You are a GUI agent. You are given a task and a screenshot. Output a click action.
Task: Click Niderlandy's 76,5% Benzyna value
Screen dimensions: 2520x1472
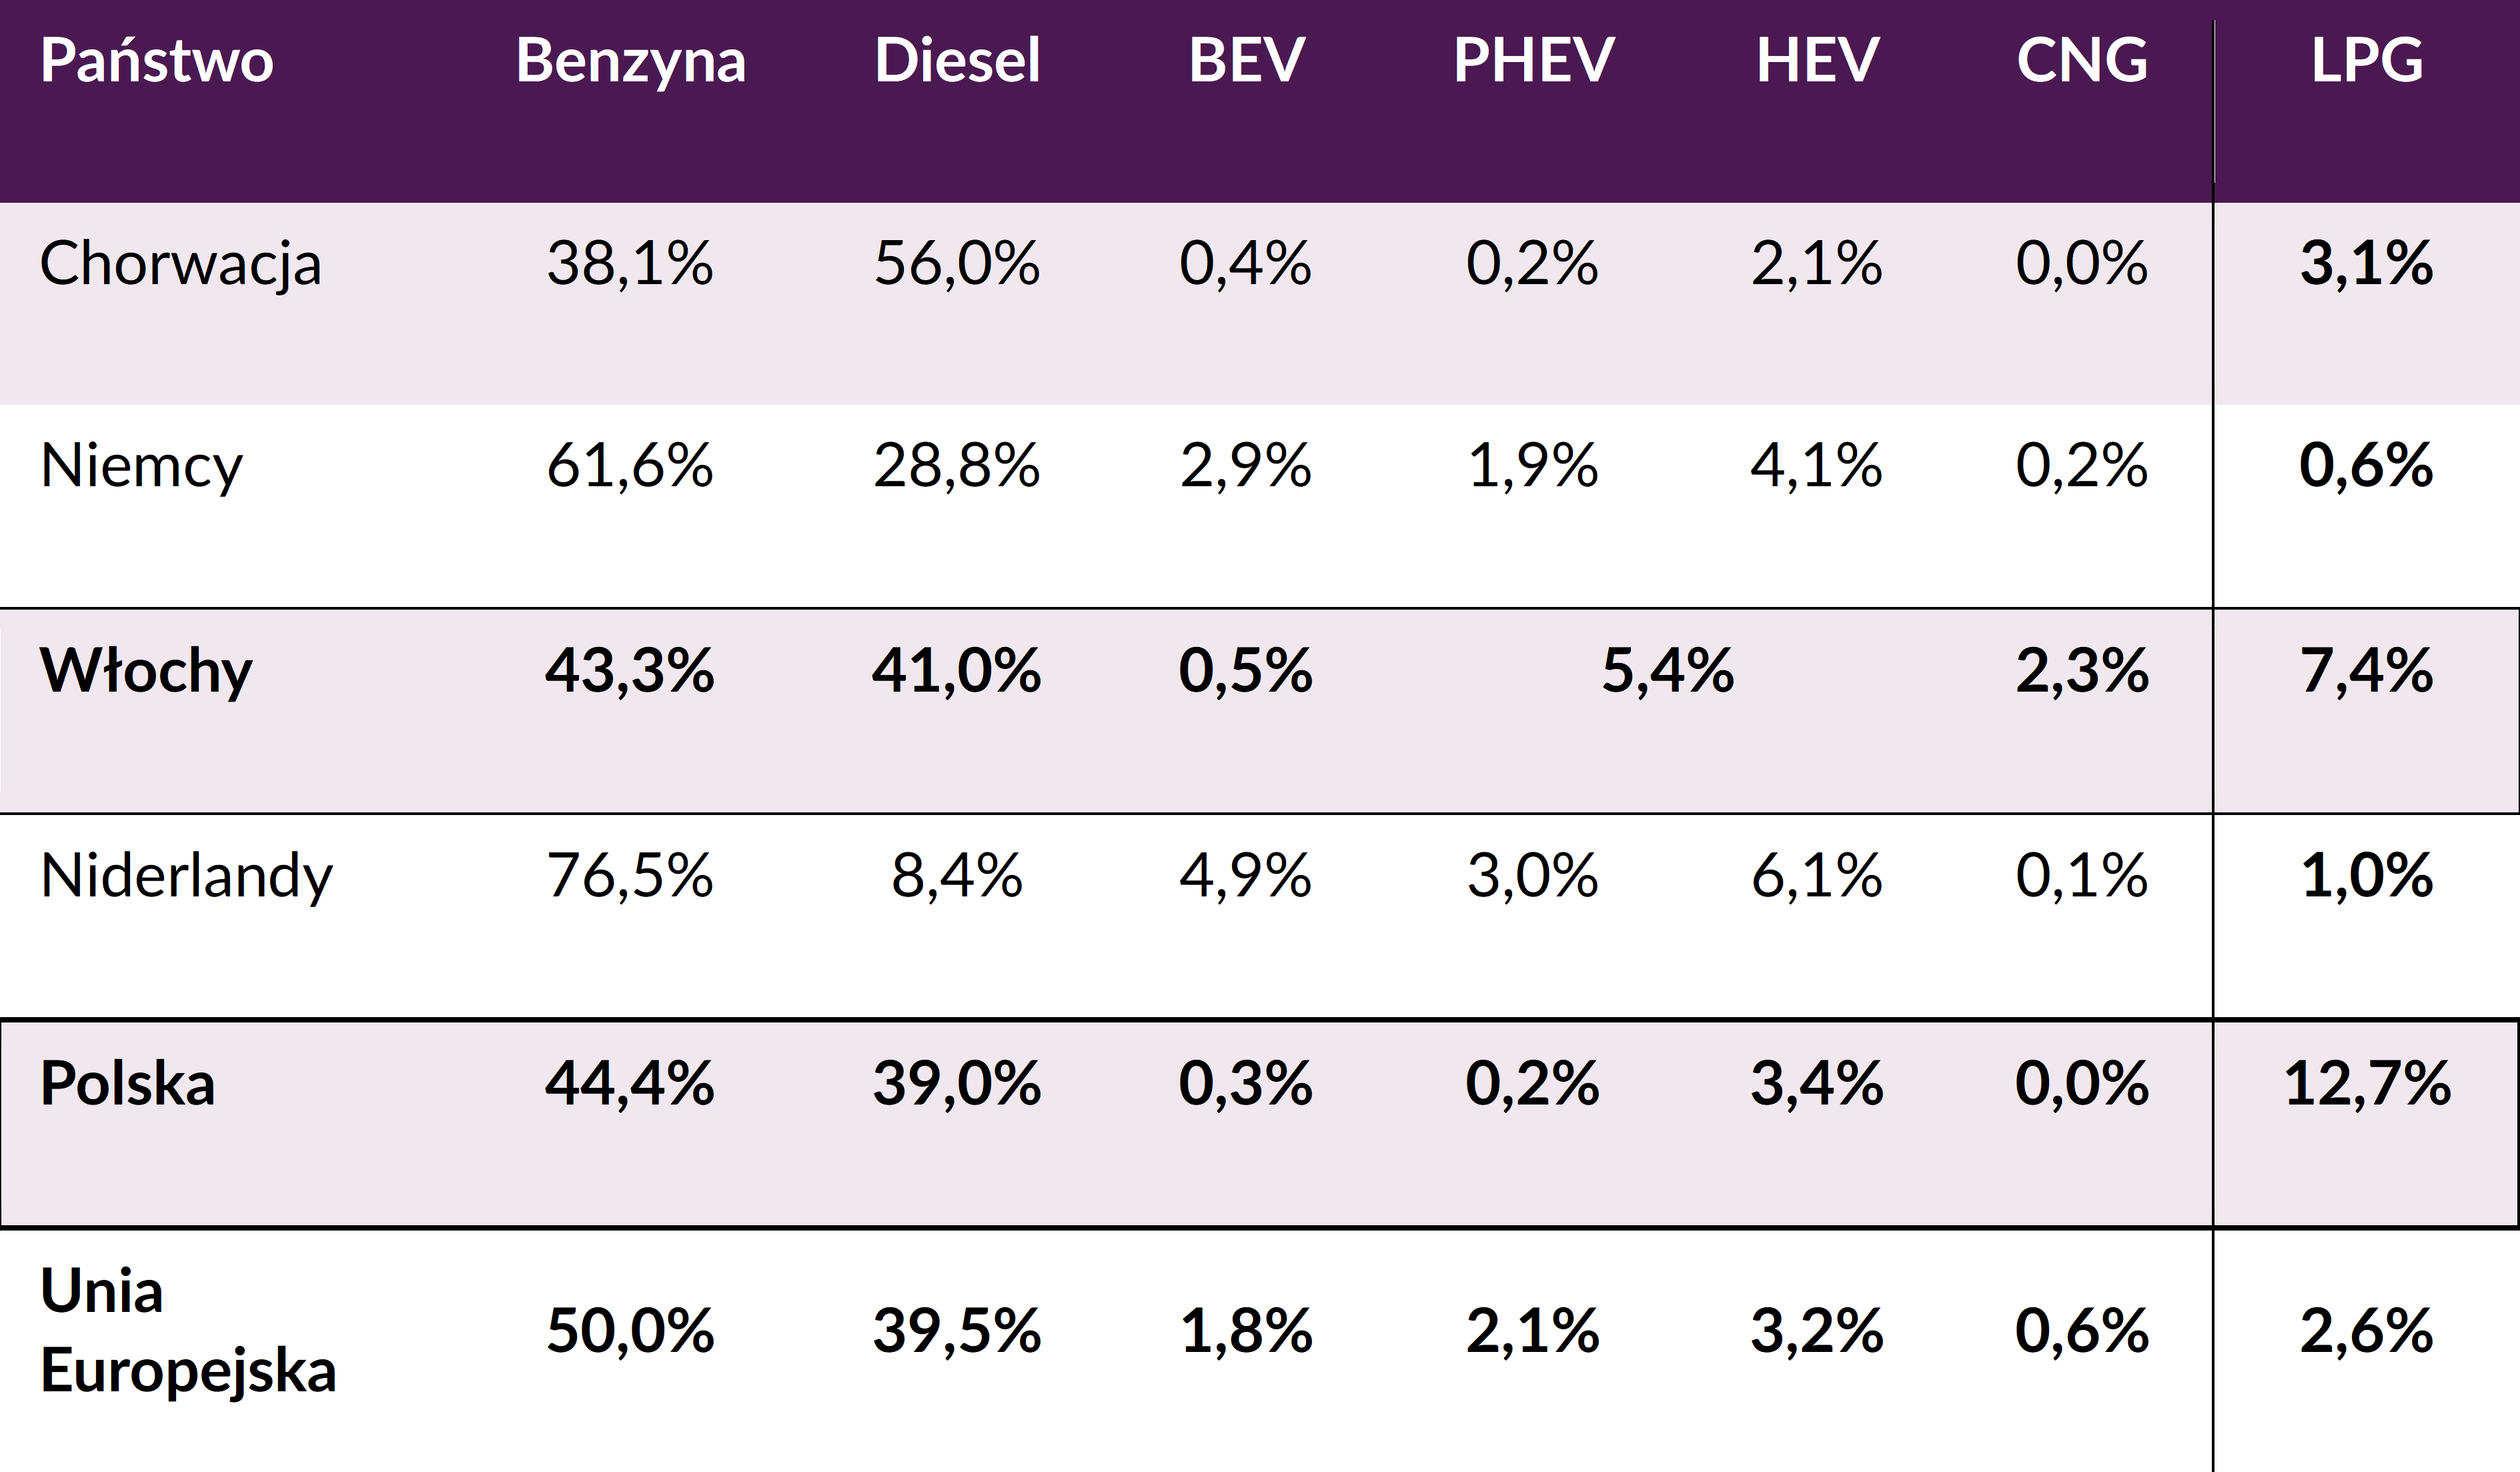pos(630,876)
